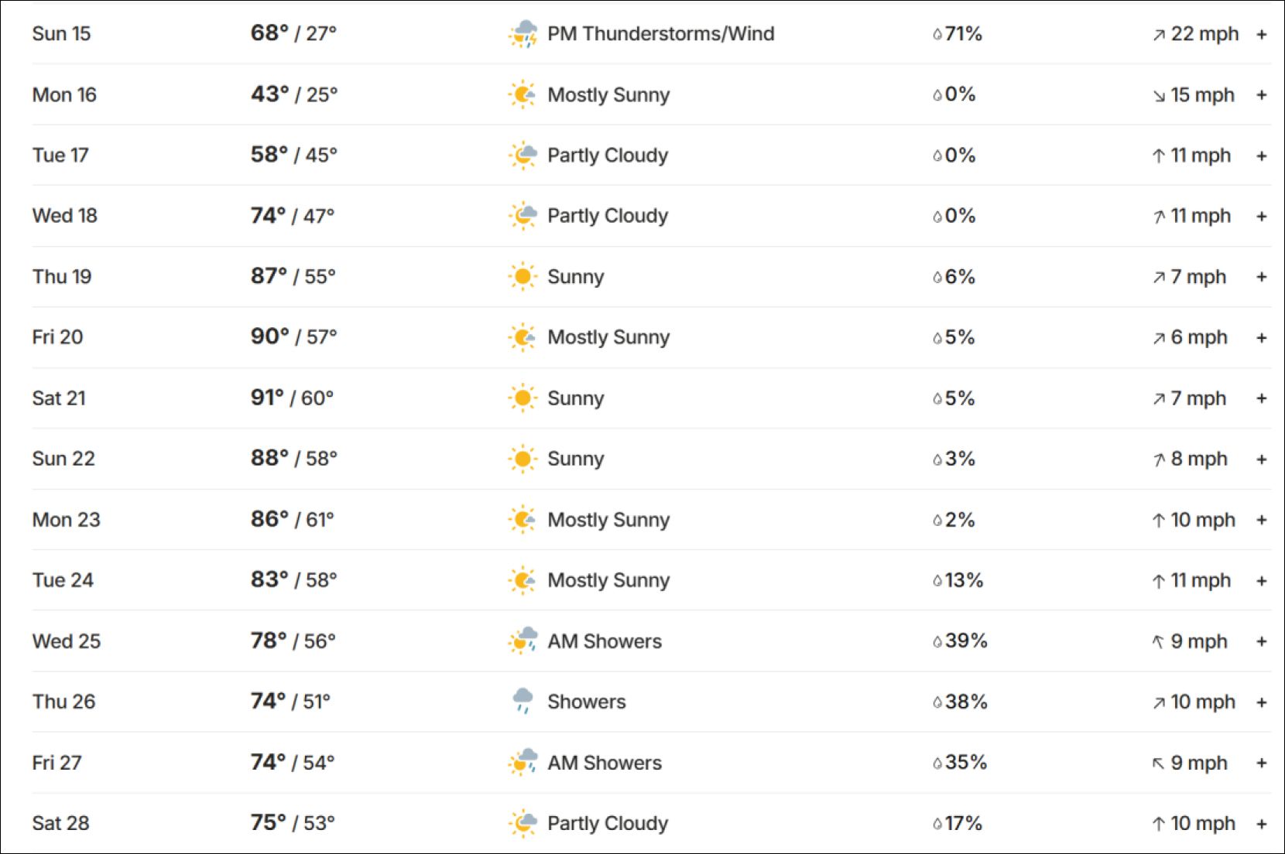The height and width of the screenshot is (854, 1285).
Task: Click the Showers cloud icon on Thu 26
Action: (x=523, y=702)
